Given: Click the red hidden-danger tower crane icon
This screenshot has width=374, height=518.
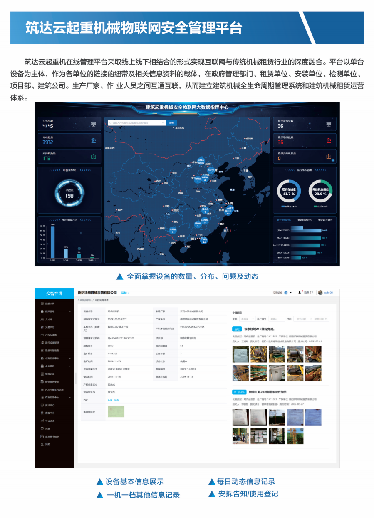Looking at the screenshot, I should coord(329,140).
